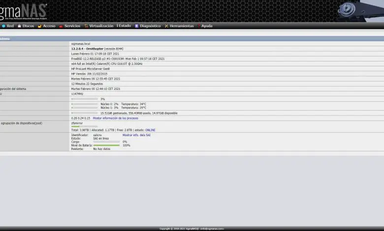Click the Núcleo 1 usage bar
Screen dimensions: 384x231
tap(85, 108)
